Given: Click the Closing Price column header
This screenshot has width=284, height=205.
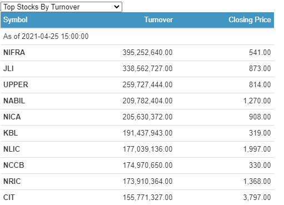Looking at the screenshot, I should (250, 20).
